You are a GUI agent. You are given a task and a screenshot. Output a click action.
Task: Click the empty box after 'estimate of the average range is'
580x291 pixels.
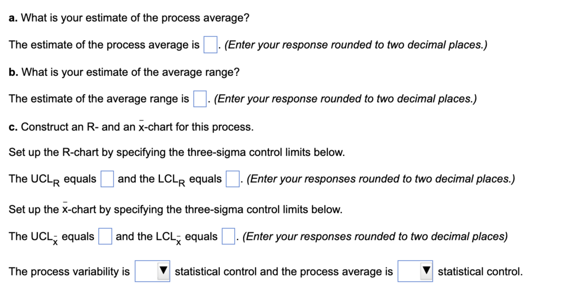[199, 99]
